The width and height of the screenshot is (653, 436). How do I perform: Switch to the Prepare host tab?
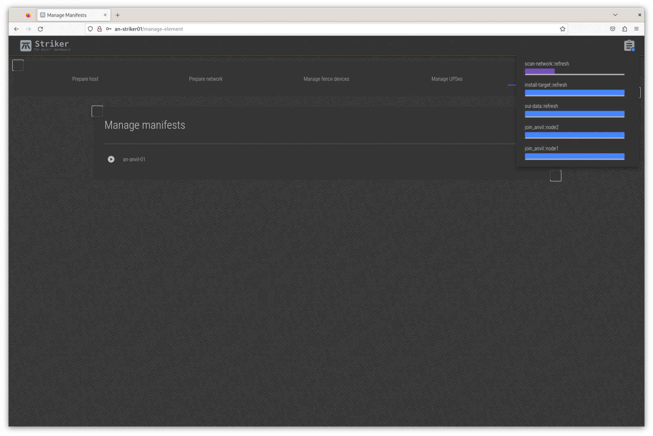pos(85,79)
